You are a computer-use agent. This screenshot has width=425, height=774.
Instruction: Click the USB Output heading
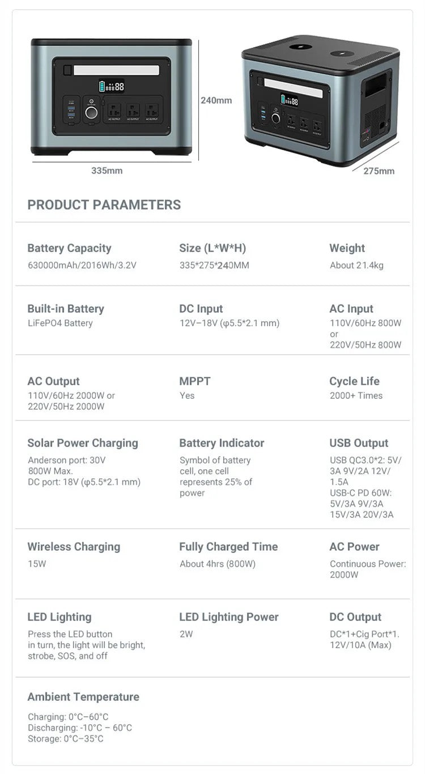359,443
